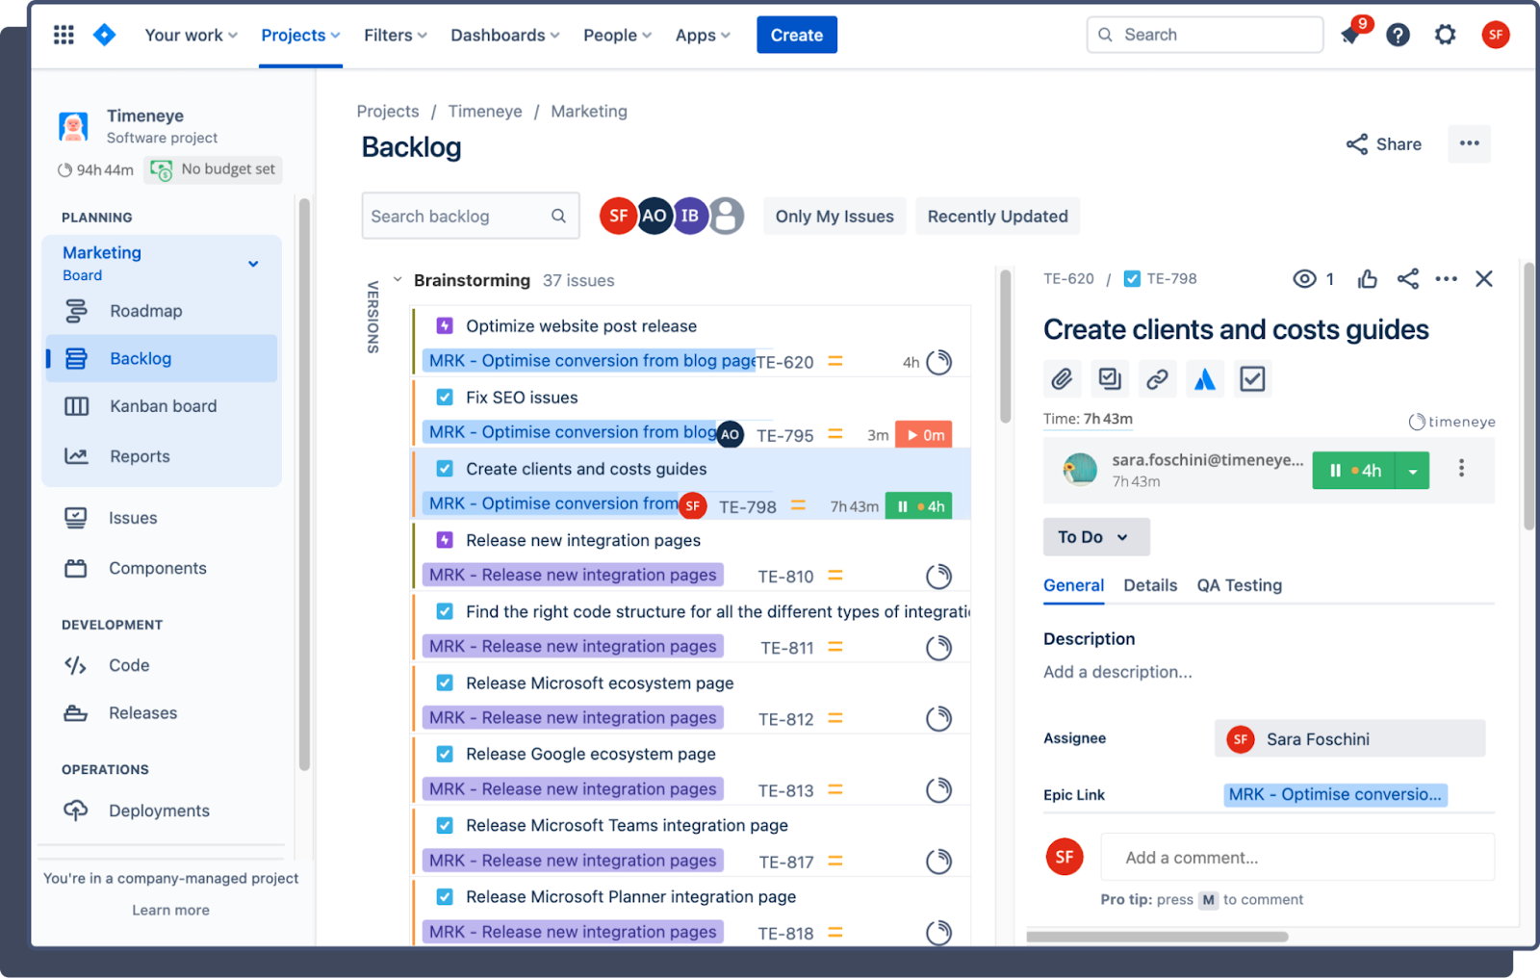Click the Add a comment field
The height and width of the screenshot is (978, 1540).
pyautogui.click(x=1297, y=857)
